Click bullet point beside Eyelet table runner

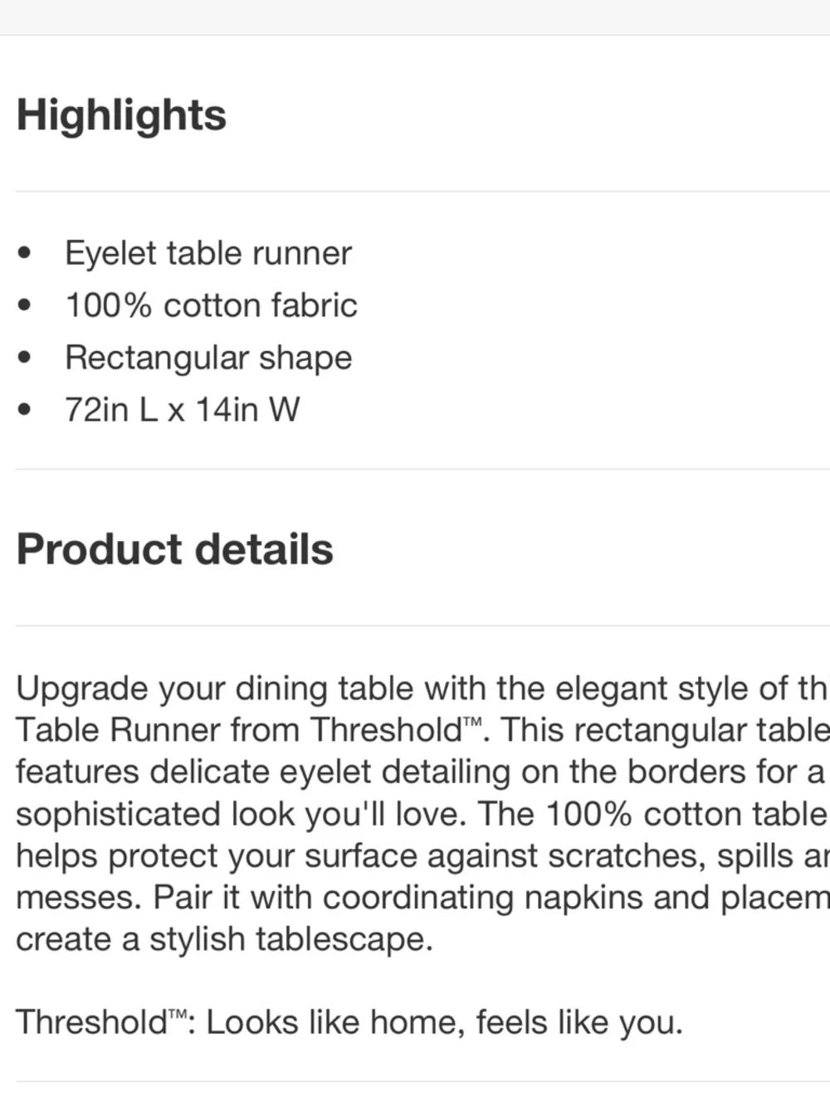tap(25, 253)
